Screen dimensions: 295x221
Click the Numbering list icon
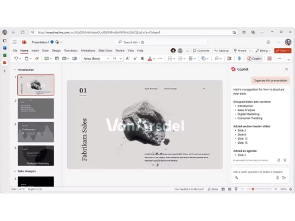(x=181, y=58)
